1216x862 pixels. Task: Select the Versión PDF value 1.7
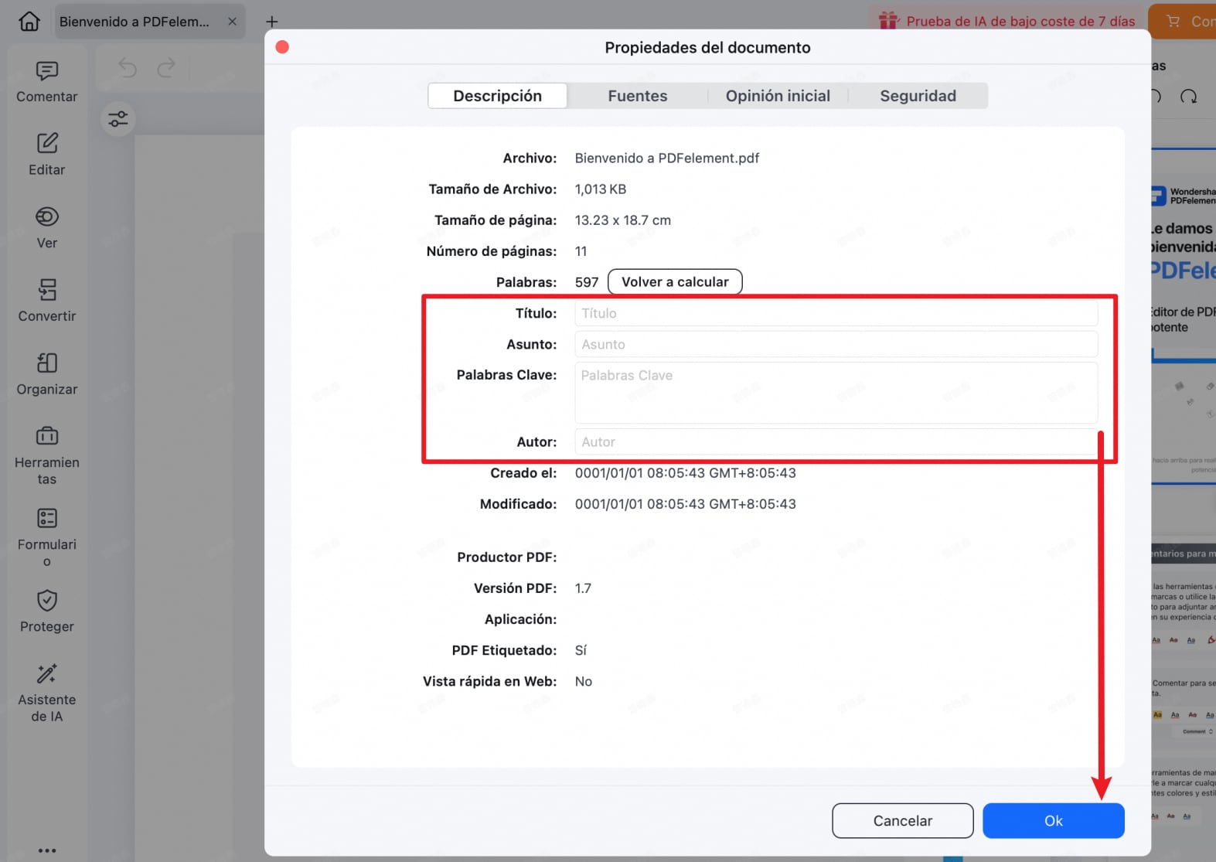(x=583, y=588)
